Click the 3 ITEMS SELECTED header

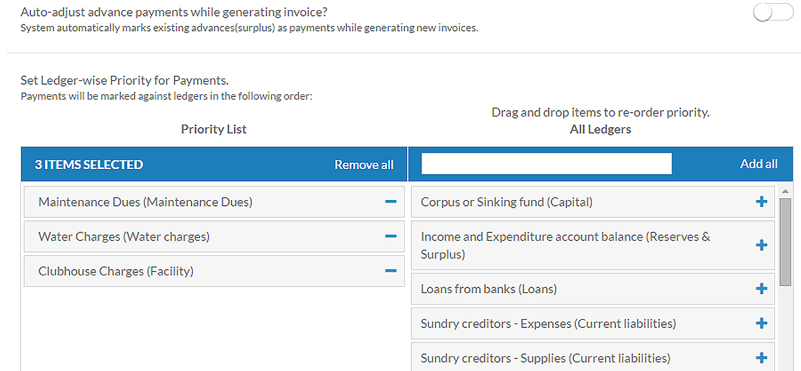pos(89,165)
